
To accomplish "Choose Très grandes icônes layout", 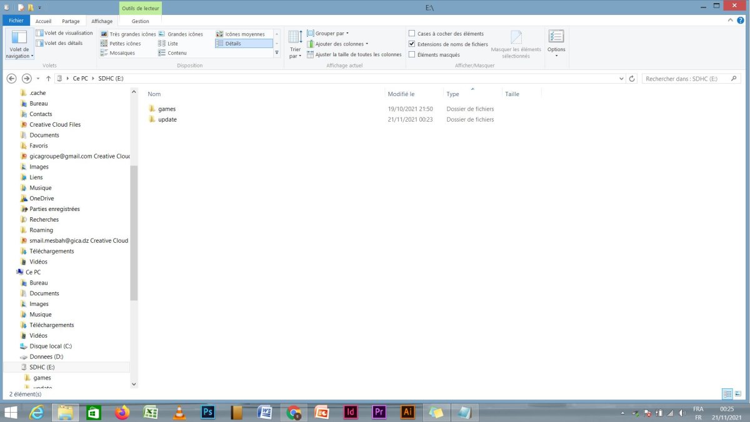I will coord(128,34).
